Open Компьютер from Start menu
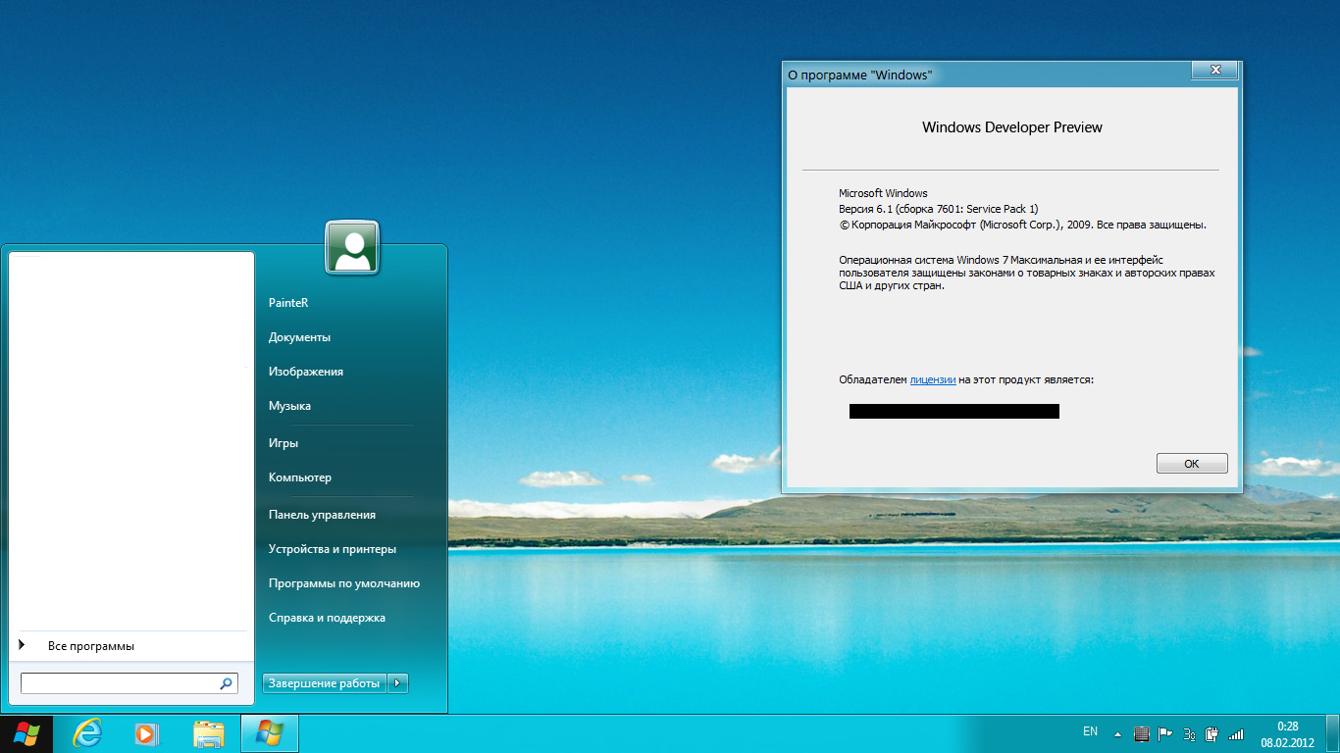 pos(300,477)
